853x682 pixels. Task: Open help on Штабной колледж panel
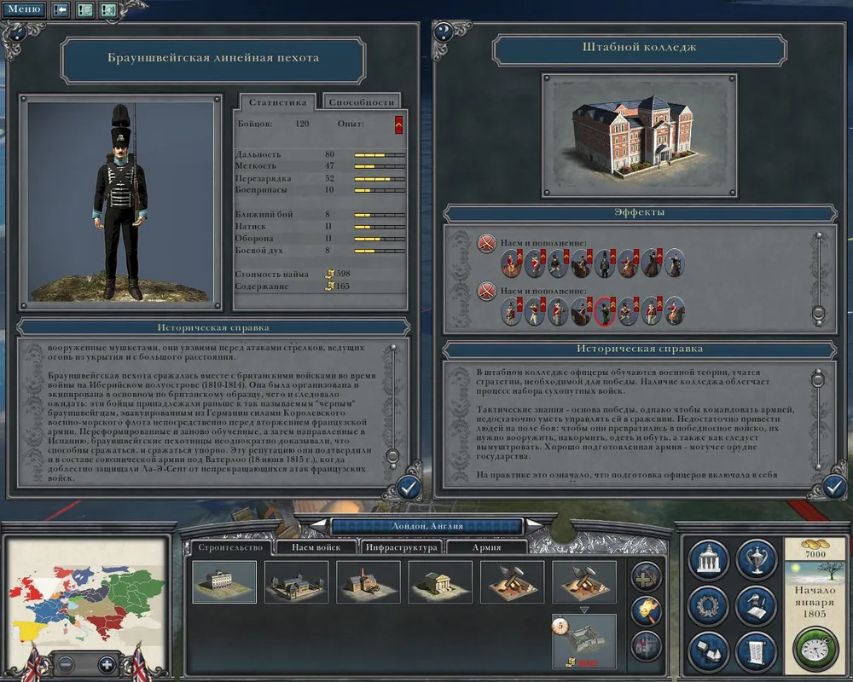443,32
